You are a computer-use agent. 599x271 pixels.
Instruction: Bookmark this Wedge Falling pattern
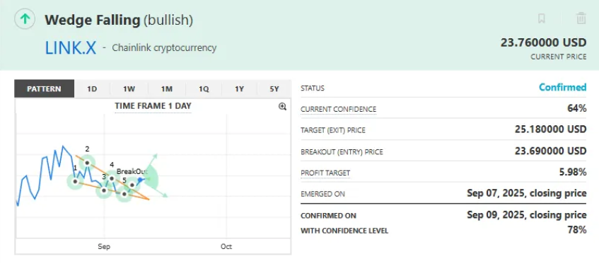tap(541, 18)
